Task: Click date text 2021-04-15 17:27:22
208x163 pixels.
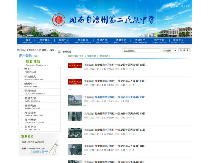Action: (102, 69)
